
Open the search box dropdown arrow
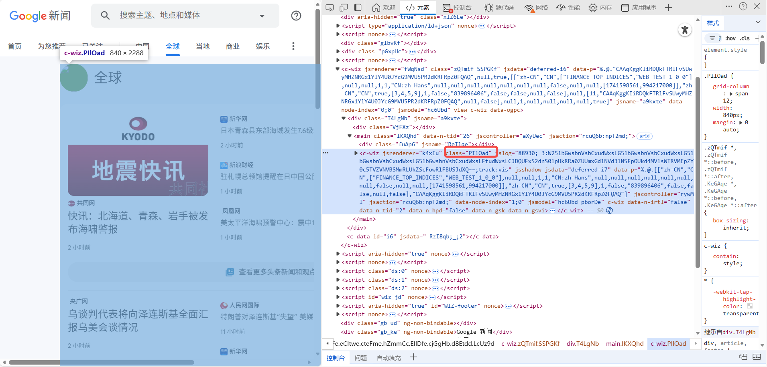[x=262, y=16]
